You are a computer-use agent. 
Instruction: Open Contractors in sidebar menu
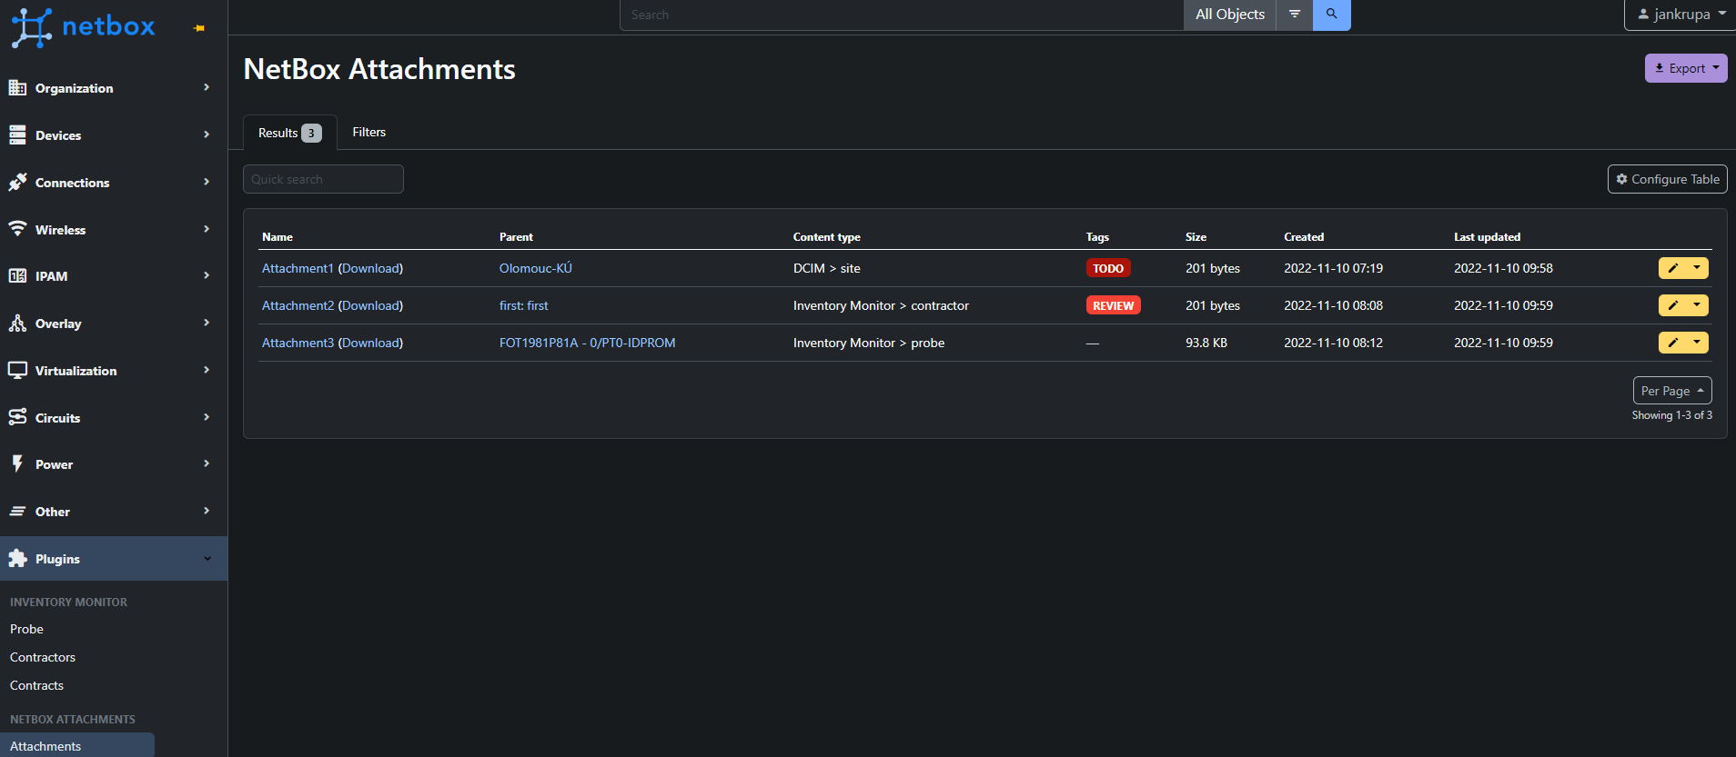pyautogui.click(x=43, y=657)
